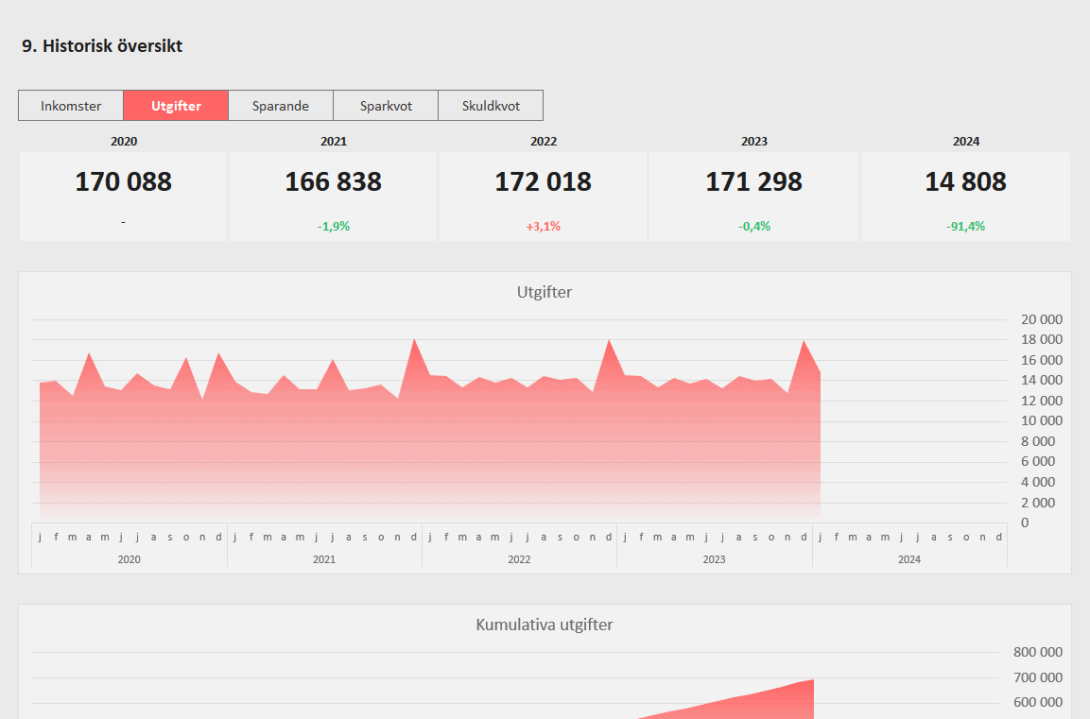Click the 2 000 axis label in Utgifter chart
Image resolution: width=1090 pixels, height=719 pixels.
point(1038,503)
